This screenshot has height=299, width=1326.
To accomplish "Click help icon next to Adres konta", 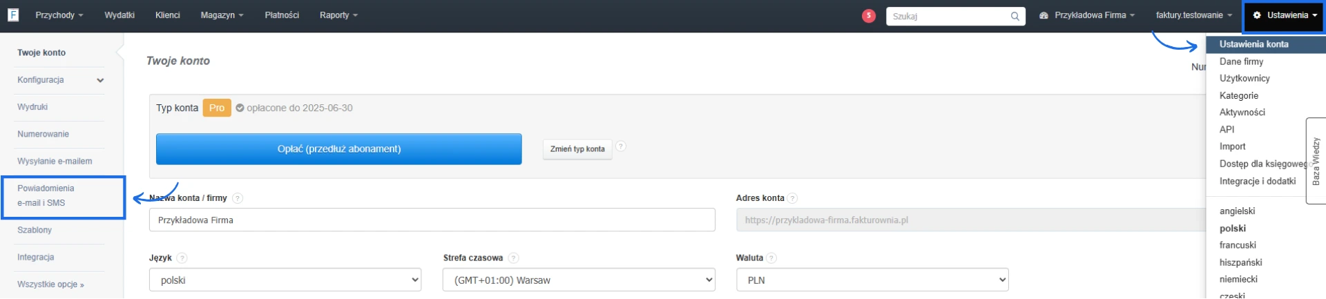I will 793,198.
